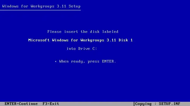Click the highlighted "Microsoft Windows for Workgroups" disk name
Screen dimensions: 190x106
click(x=66, y=40)
